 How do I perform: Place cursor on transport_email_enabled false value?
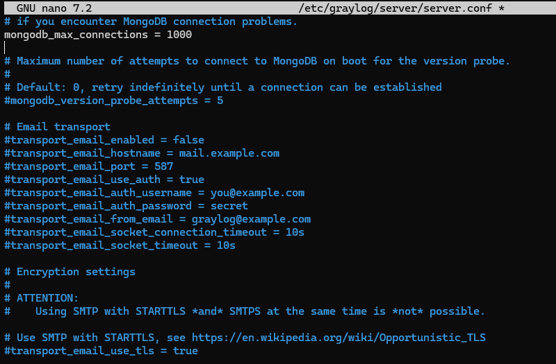click(188, 140)
